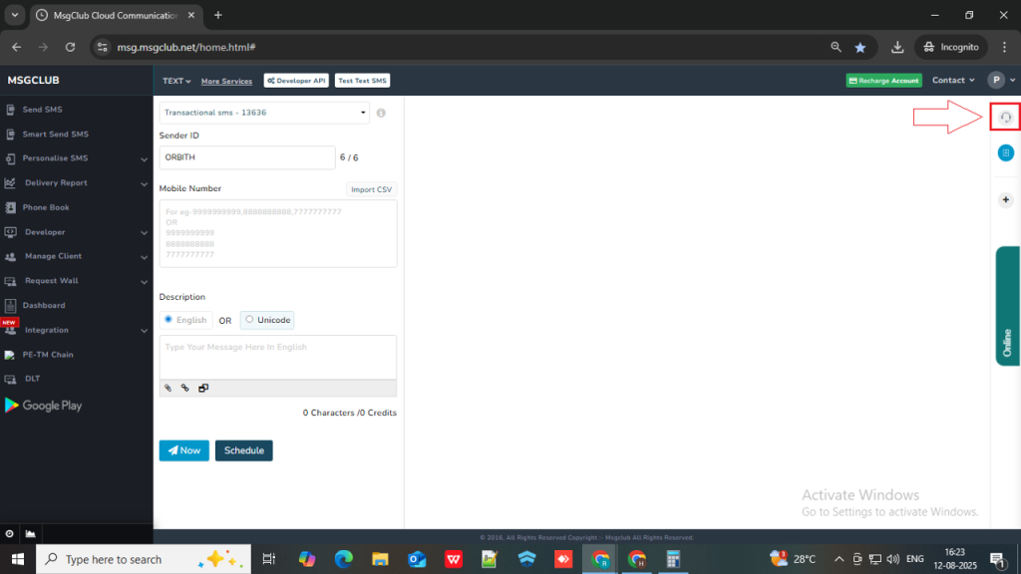The width and height of the screenshot is (1021, 574).
Task: Click the attachment paperclip icon
Action: (x=168, y=389)
